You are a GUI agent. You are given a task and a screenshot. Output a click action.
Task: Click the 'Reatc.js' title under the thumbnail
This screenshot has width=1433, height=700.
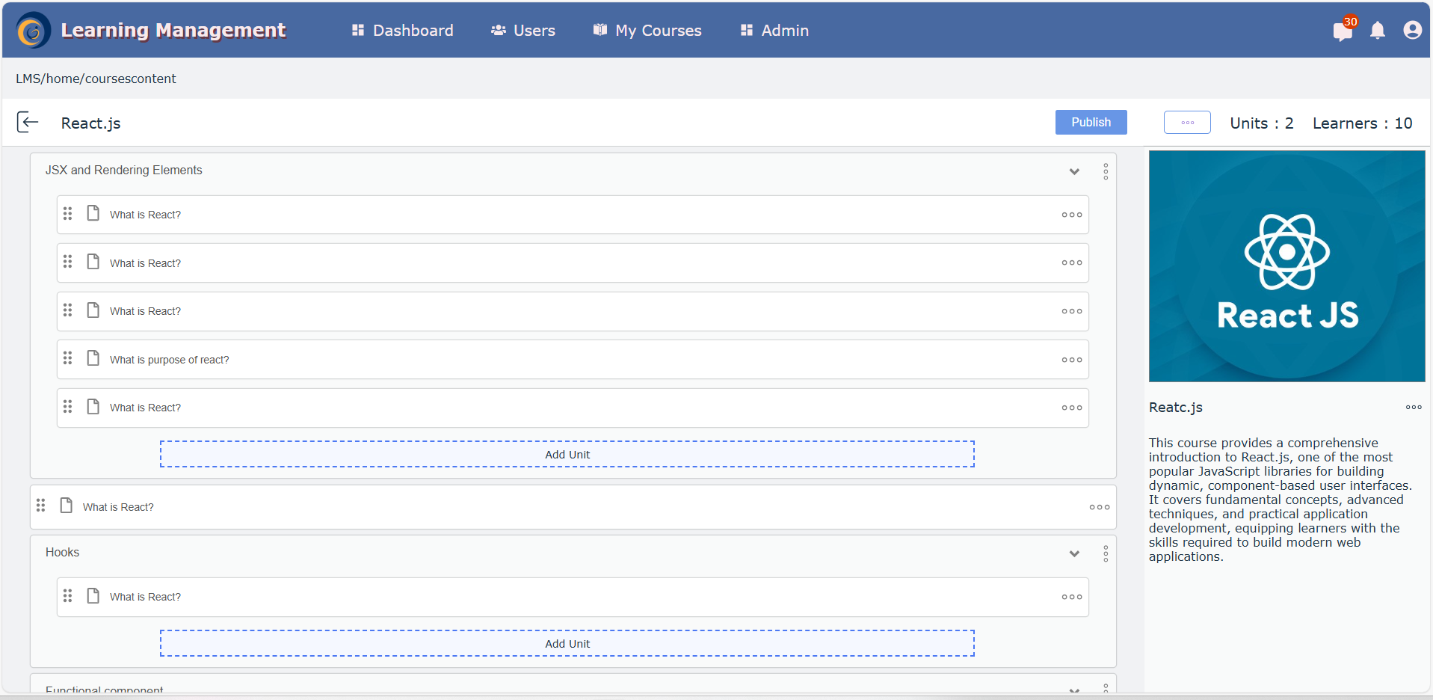coord(1175,408)
